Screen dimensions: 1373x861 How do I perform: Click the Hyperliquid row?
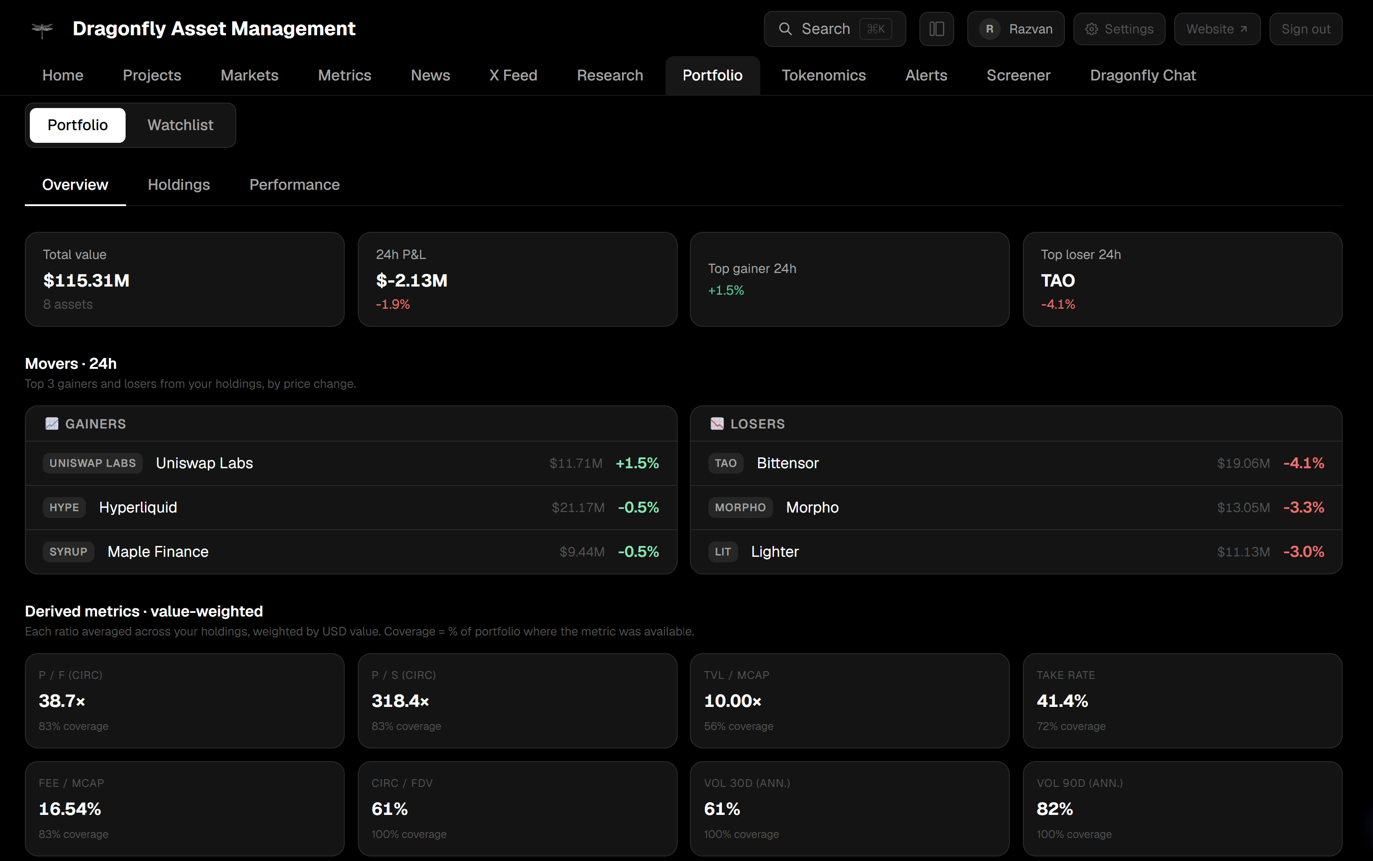[351, 508]
